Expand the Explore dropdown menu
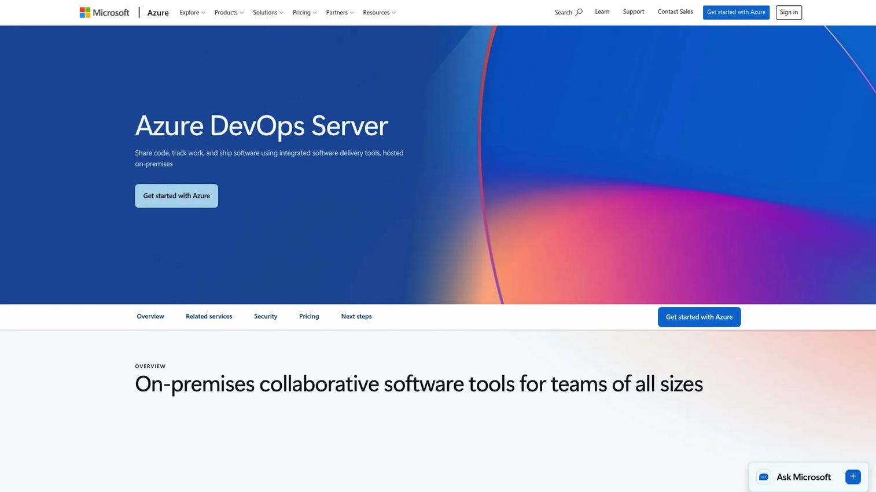The width and height of the screenshot is (876, 492). (x=192, y=12)
